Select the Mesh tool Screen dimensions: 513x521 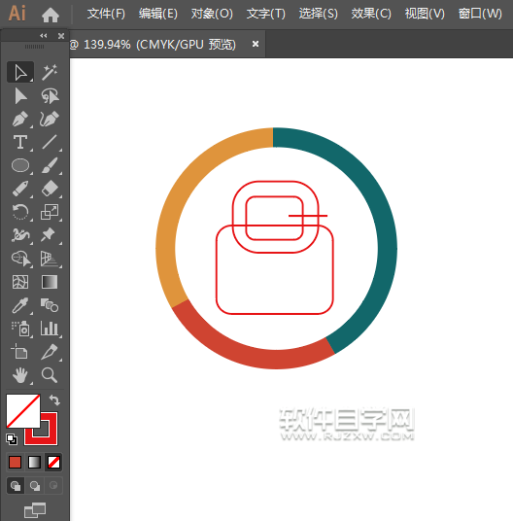click(20, 282)
